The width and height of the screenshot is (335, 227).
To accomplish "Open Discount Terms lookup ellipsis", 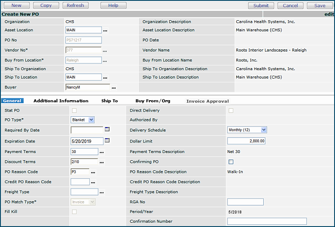I will (x=102, y=162).
